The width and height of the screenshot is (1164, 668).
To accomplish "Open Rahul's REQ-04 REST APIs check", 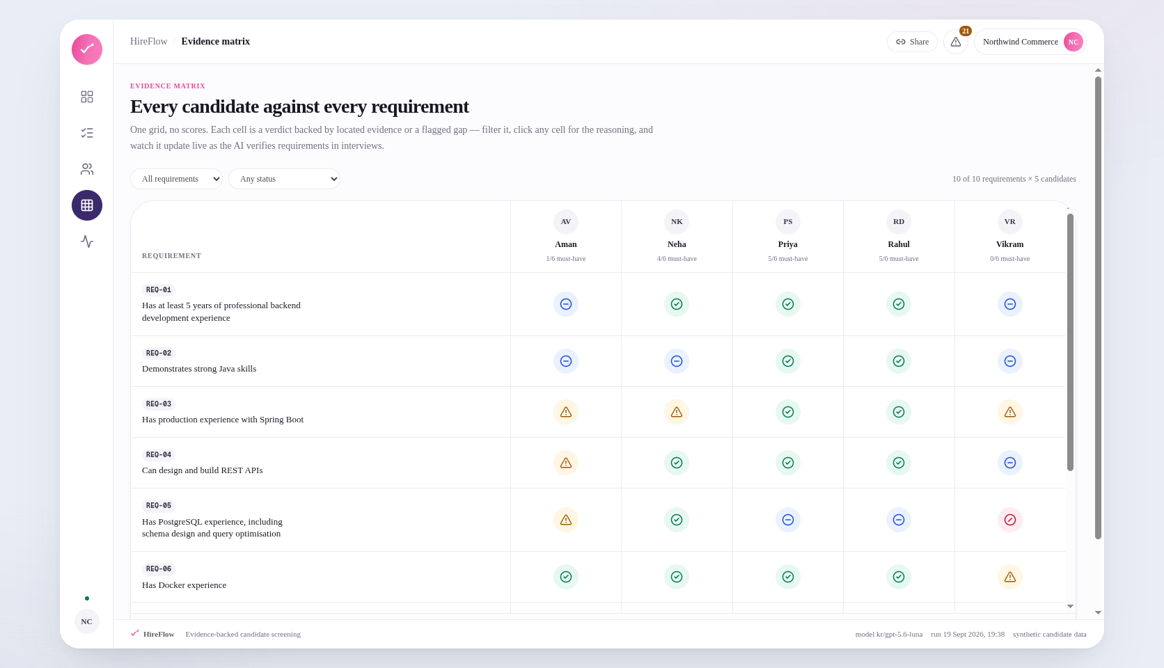I will pos(899,463).
